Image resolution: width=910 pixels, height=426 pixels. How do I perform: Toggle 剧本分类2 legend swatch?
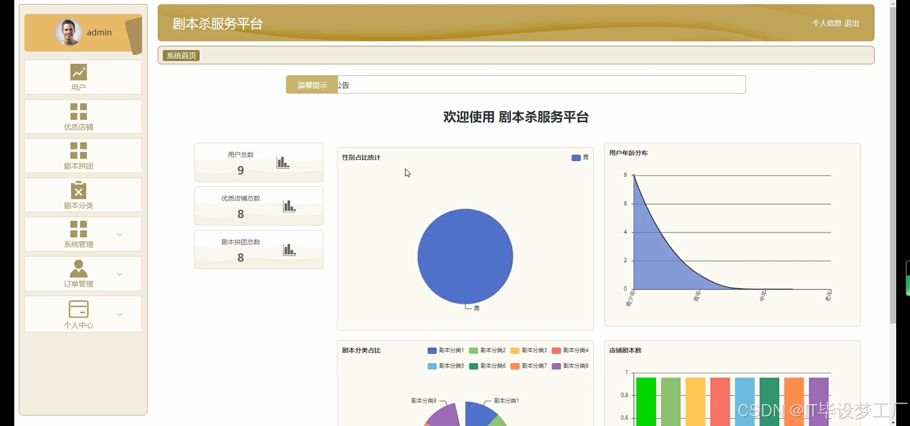point(473,350)
